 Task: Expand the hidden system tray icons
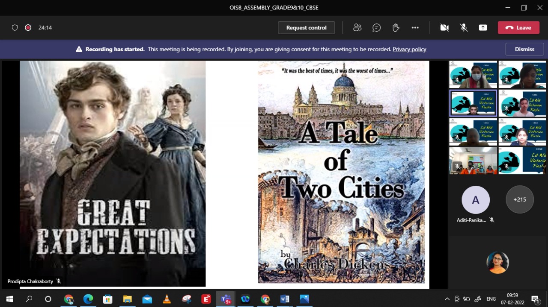point(447,299)
